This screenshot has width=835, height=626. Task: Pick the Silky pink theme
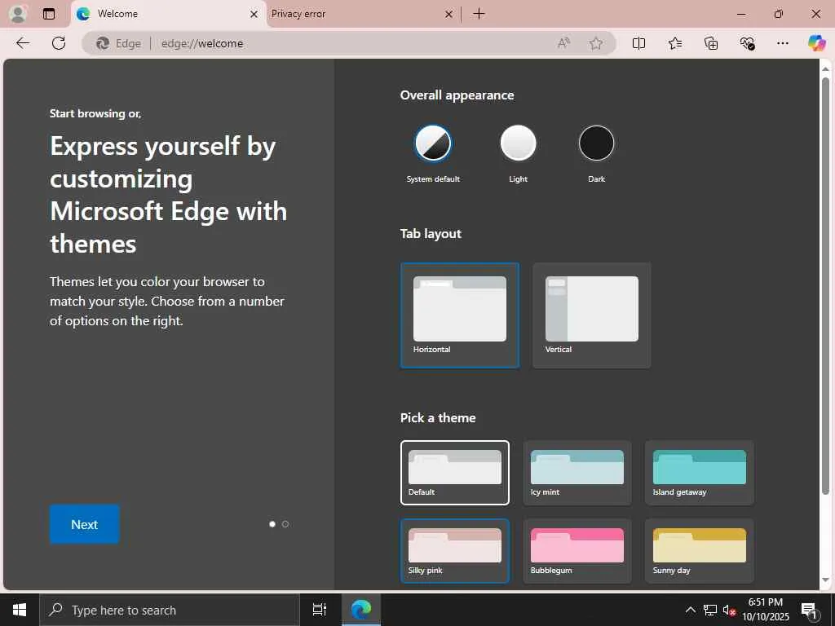coord(455,551)
